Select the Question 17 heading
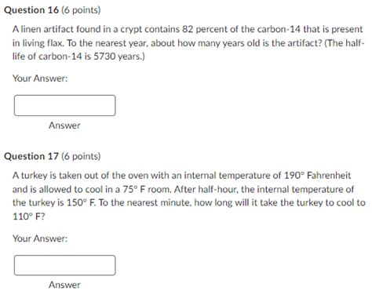The height and width of the screenshot is (291, 372). click(31, 156)
